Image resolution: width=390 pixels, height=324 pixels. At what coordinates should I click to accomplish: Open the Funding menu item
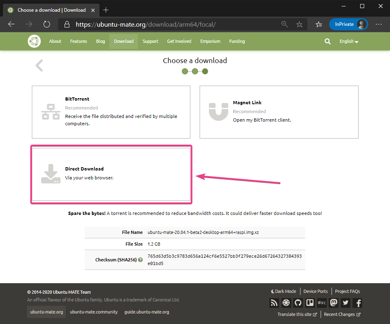237,41
